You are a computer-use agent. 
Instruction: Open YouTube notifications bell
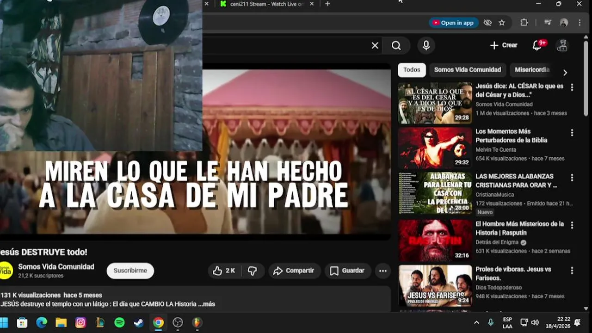[537, 45]
